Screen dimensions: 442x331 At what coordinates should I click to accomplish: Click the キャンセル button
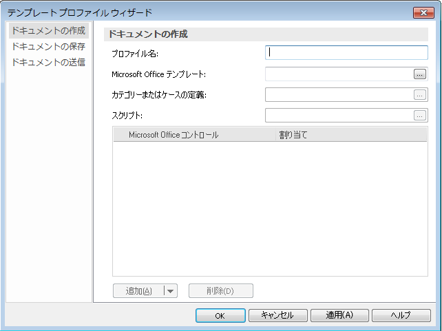(x=278, y=315)
